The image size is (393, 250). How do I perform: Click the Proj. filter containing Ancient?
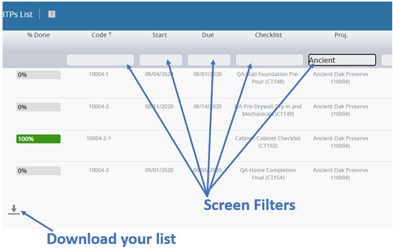[x=342, y=60]
